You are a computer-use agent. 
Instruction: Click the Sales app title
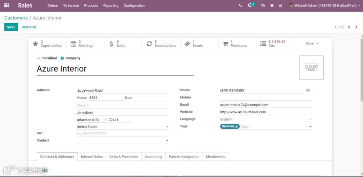pyautogui.click(x=25, y=5)
